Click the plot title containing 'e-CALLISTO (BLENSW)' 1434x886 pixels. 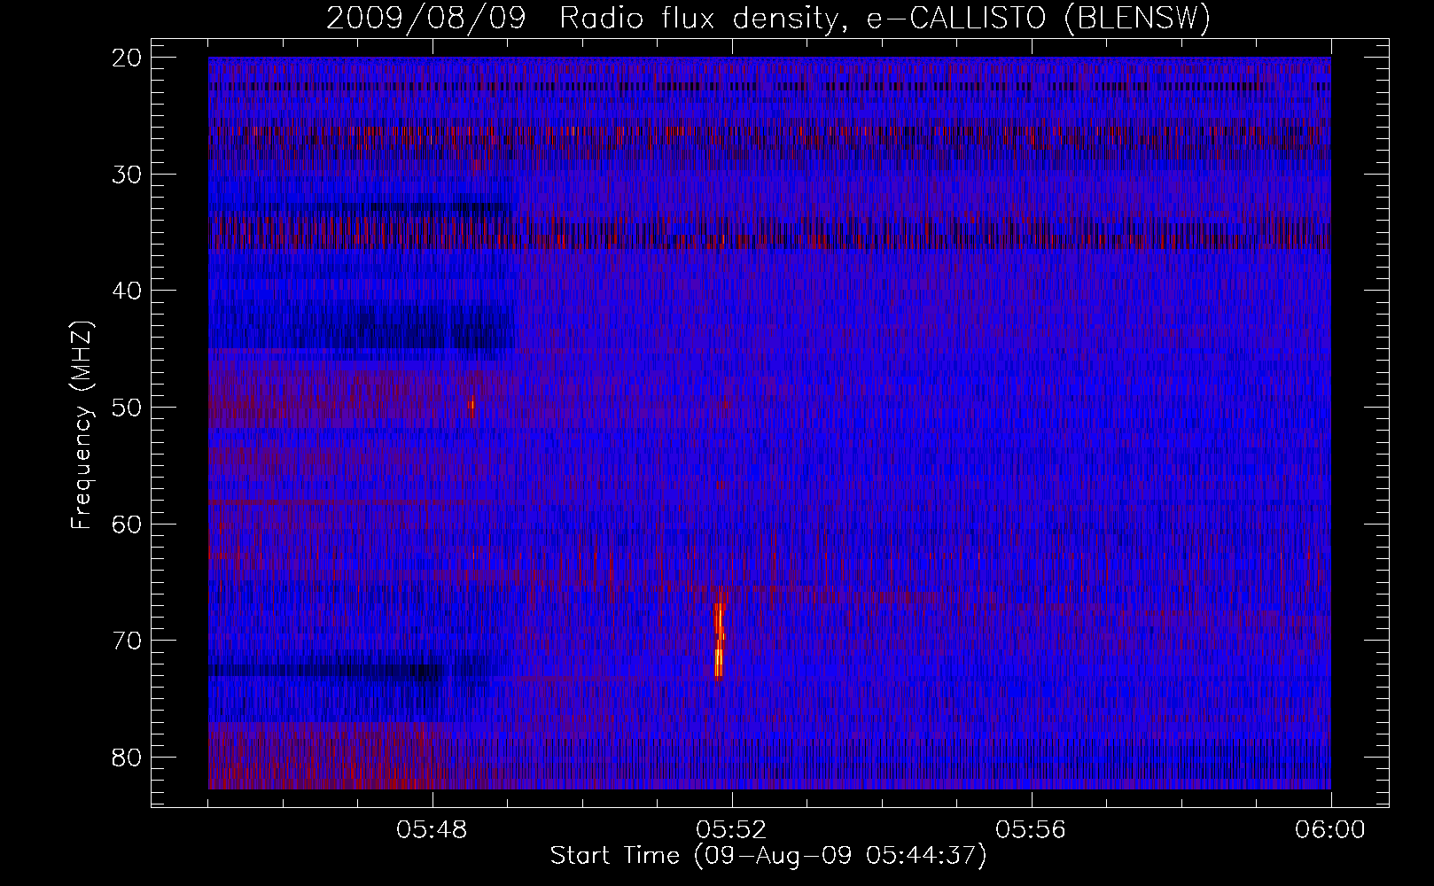[x=768, y=19]
